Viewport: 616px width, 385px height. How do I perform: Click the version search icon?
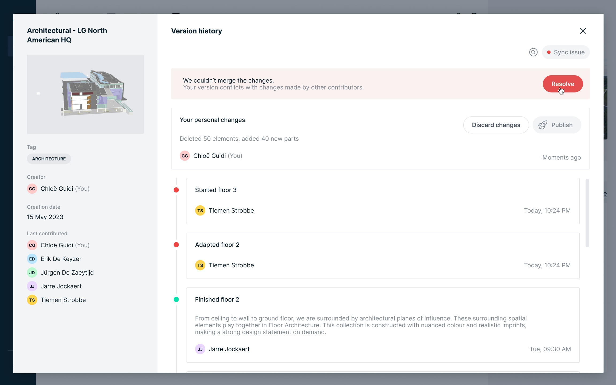tap(533, 52)
